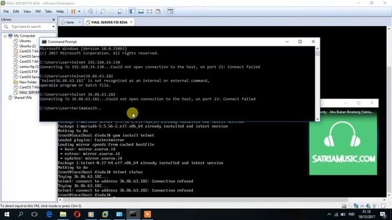Maximize the Command Prompt window
The width and height of the screenshot is (392, 220).
[x=300, y=42]
